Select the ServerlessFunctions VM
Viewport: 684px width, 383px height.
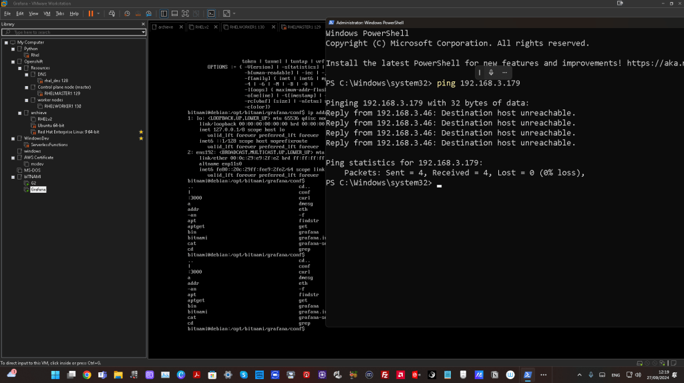49,145
